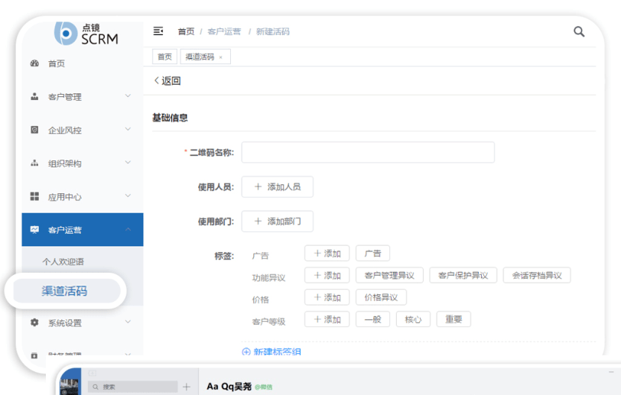Click the 基础信息 section heading
Viewport: 621px width, 395px height.
point(170,118)
